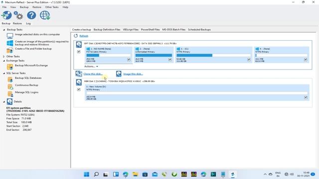Click the Backup Microsoft Exchange icon
This screenshot has height=179, width=319.
tap(10, 67)
